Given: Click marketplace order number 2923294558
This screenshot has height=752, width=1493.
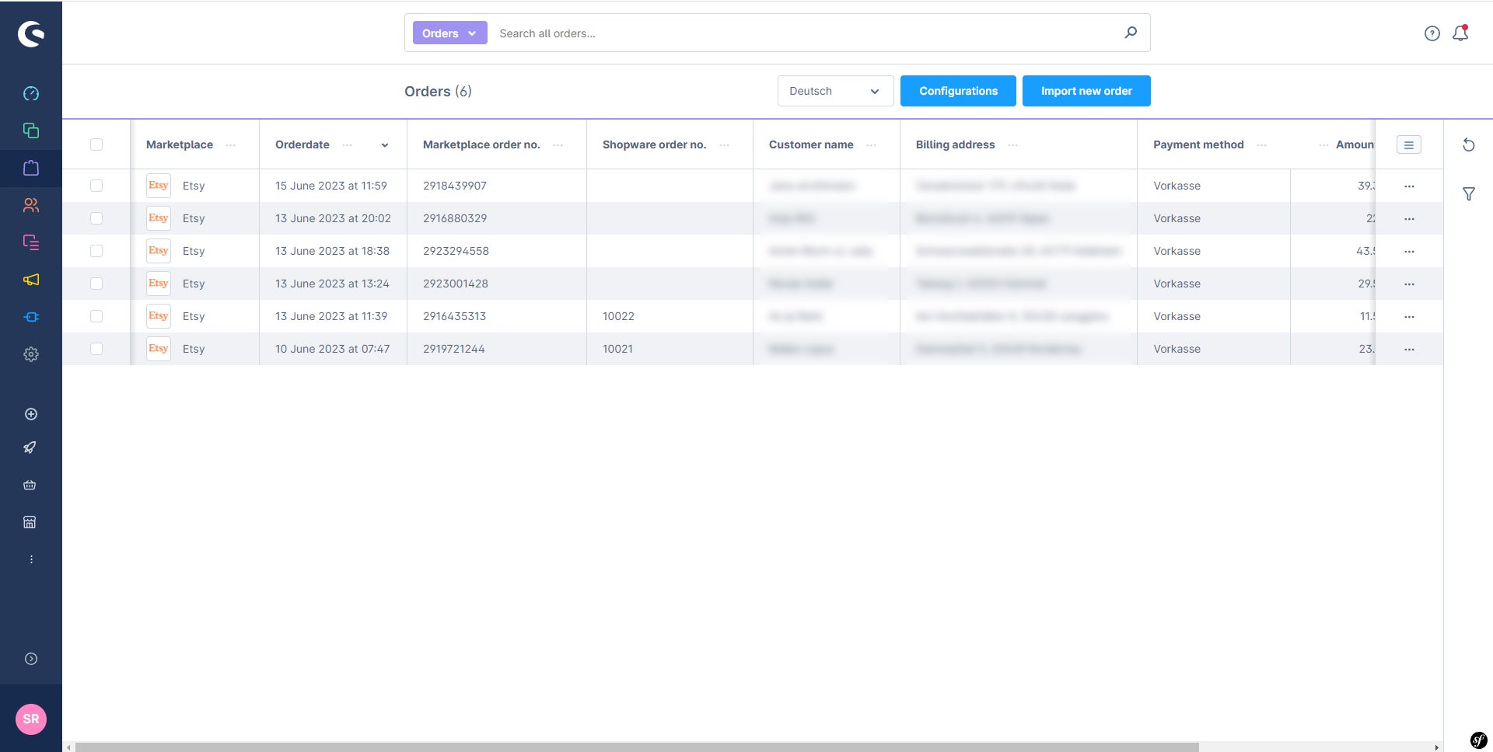Looking at the screenshot, I should tap(456, 251).
